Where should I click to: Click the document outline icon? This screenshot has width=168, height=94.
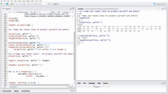pos(73,12)
